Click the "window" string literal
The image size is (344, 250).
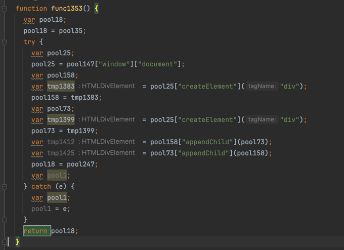[114, 64]
